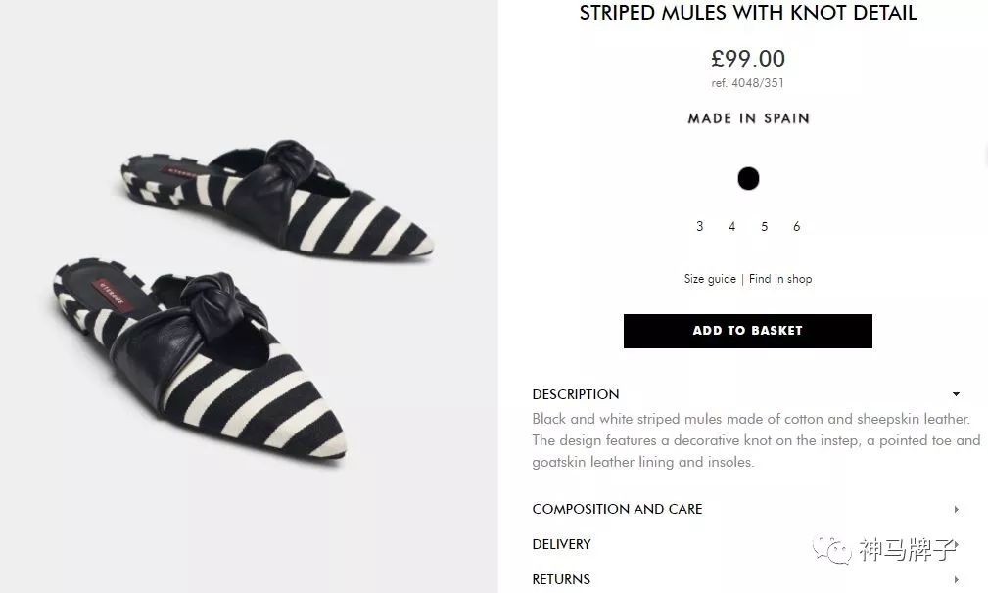Open the DELIVERY section heading
The width and height of the screenshot is (988, 593).
[x=561, y=544]
